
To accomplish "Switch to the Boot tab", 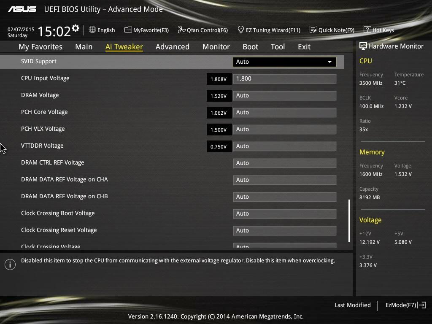I will [250, 47].
